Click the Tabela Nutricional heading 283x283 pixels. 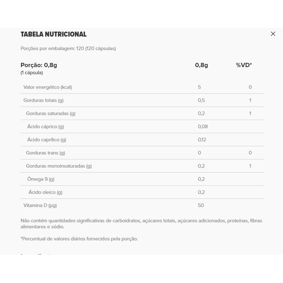pos(54,34)
